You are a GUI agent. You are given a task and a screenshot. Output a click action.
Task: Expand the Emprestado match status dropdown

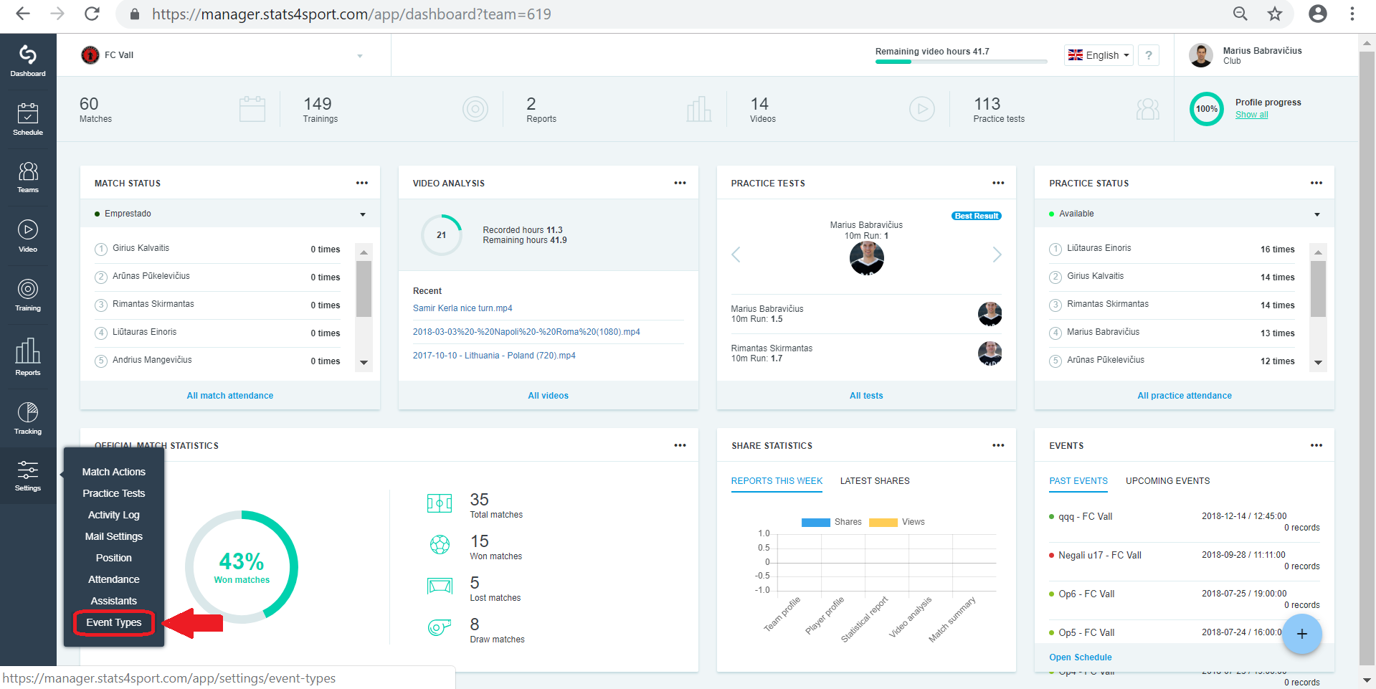[x=230, y=214]
